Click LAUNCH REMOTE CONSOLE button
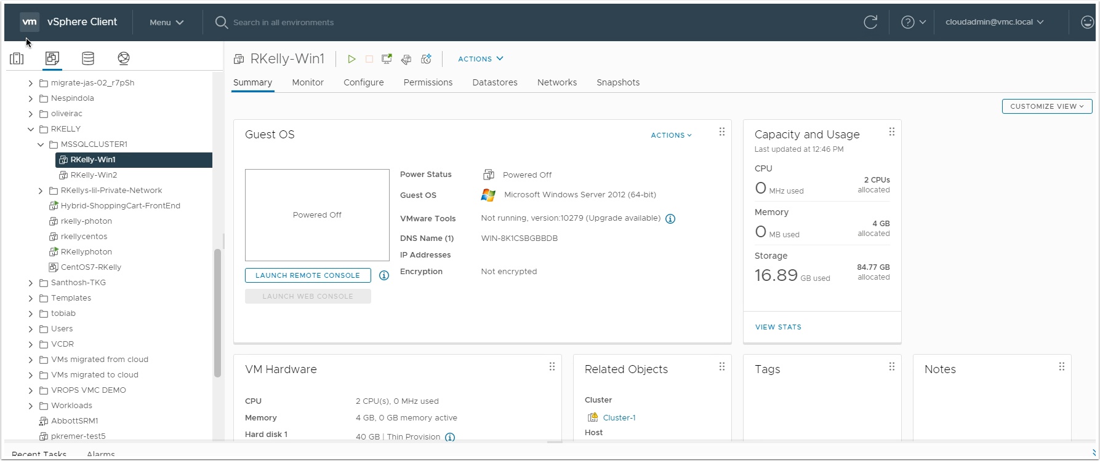Viewport: 1100px width, 461px height. pos(308,275)
